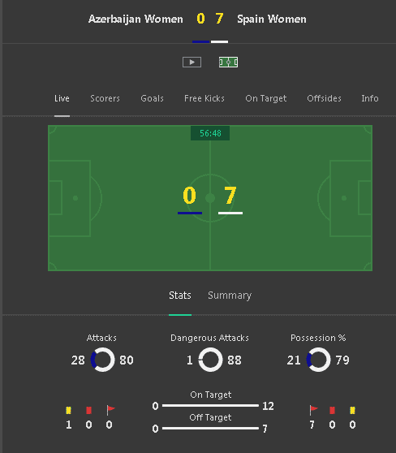The height and width of the screenshot is (453, 396).
Task: Select the Stats section tab
Action: (180, 296)
